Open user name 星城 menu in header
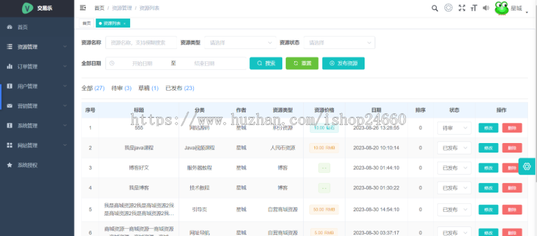 516,8
